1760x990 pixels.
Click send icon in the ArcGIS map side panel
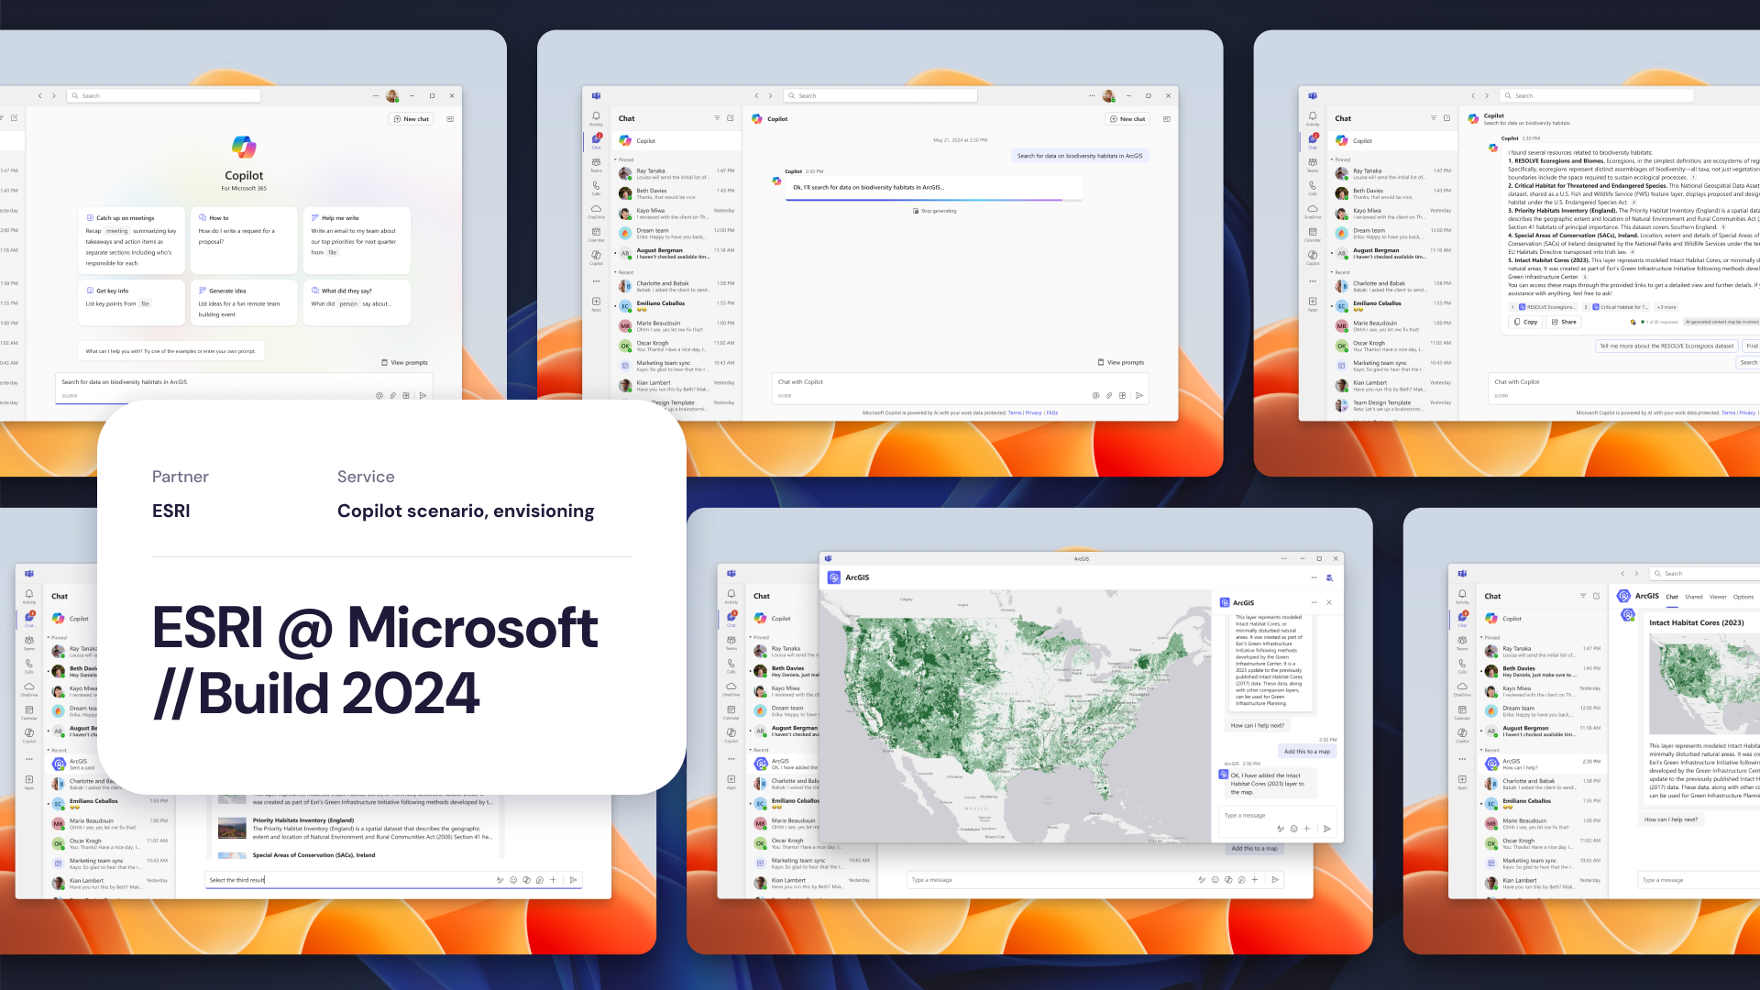[1326, 829]
